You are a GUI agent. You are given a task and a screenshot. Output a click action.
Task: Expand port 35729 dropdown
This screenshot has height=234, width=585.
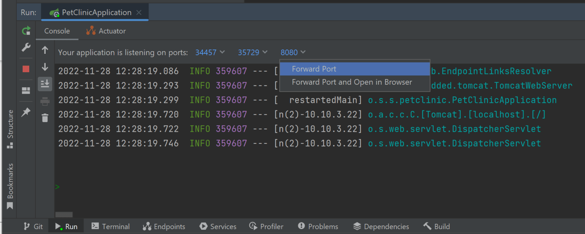click(x=253, y=52)
